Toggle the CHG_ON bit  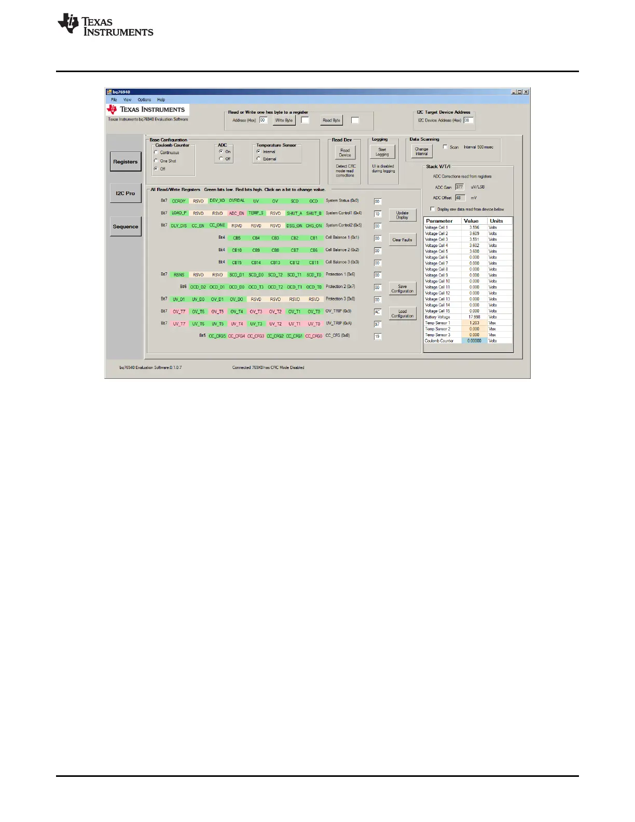(x=314, y=226)
